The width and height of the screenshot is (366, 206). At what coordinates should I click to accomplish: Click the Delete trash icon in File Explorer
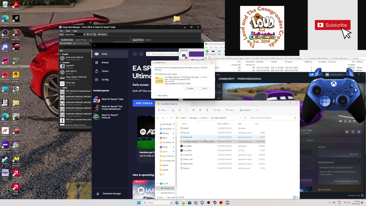(x=207, y=110)
